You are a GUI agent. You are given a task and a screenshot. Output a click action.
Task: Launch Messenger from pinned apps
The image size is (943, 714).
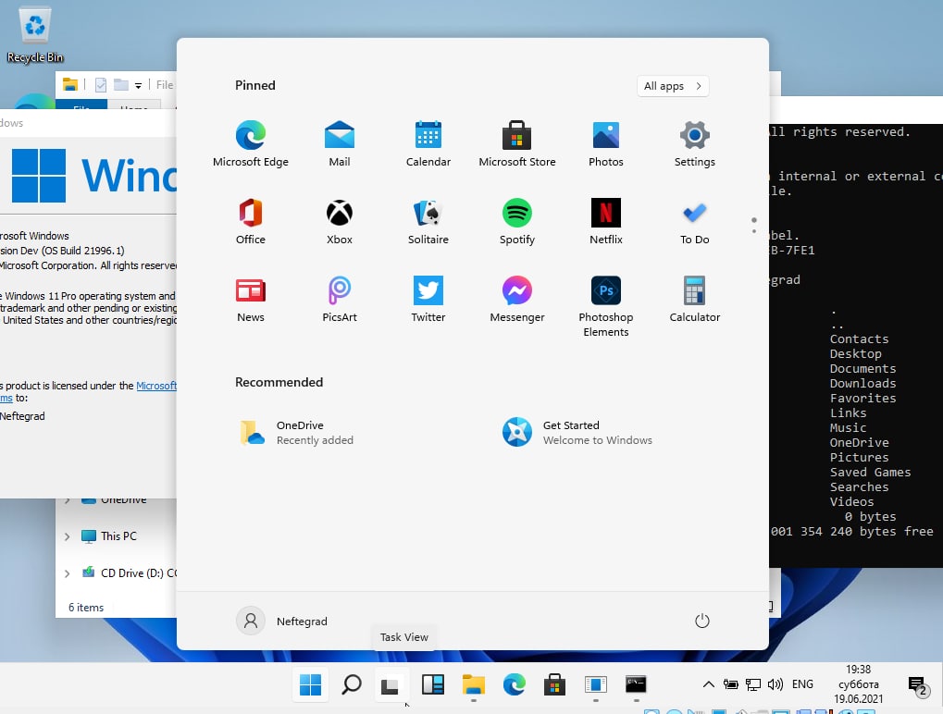pyautogui.click(x=516, y=300)
